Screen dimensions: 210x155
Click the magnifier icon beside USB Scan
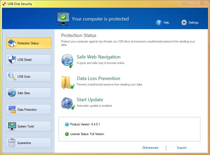click(12, 76)
